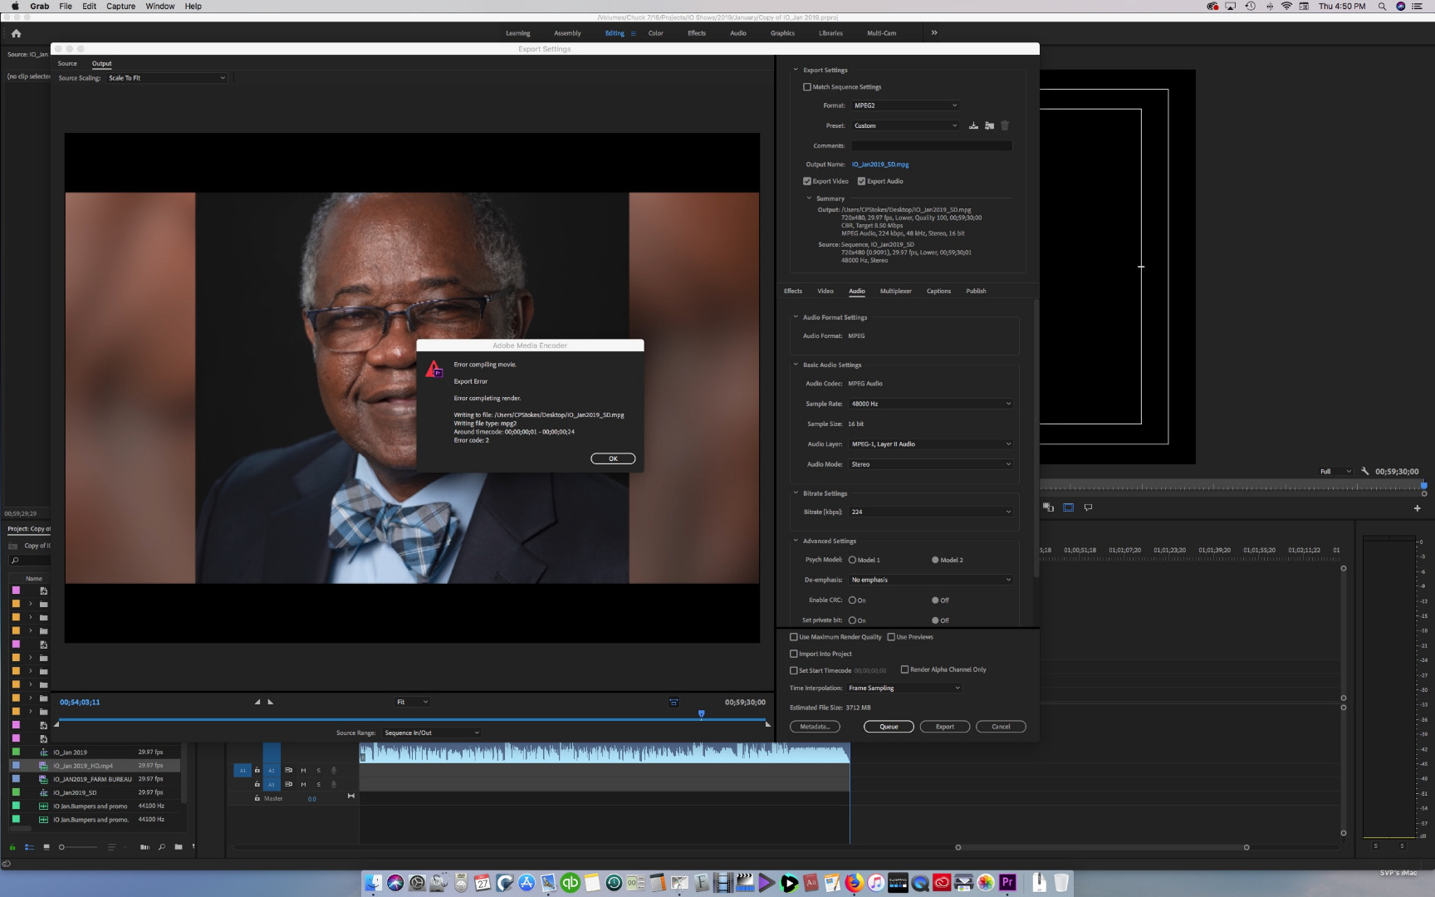The image size is (1435, 897).
Task: Open Automate to Sequence in project panel
Action: coord(144,847)
